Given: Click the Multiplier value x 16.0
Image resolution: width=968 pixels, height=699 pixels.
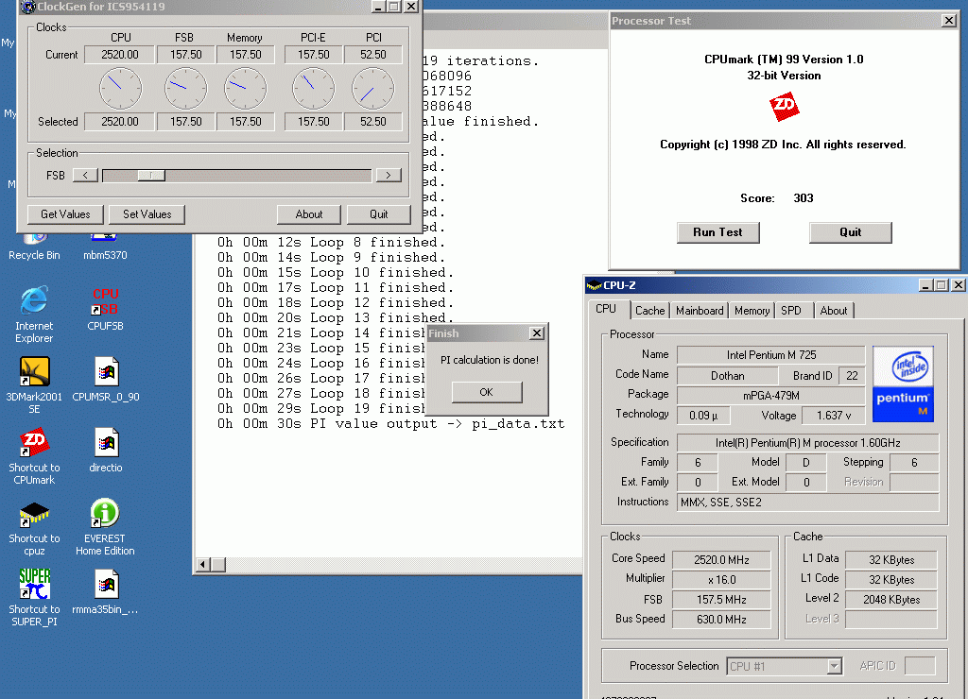Looking at the screenshot, I should tap(721, 579).
